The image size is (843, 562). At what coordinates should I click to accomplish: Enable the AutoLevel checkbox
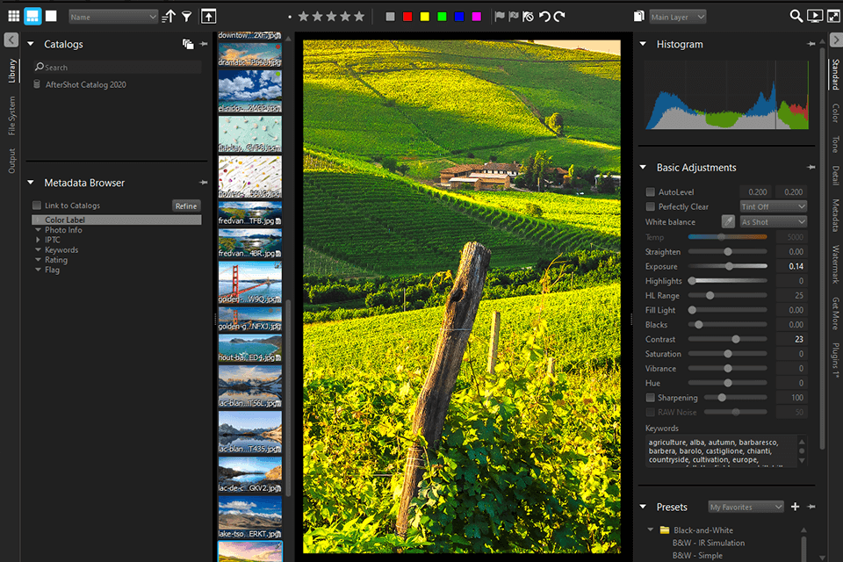(650, 191)
